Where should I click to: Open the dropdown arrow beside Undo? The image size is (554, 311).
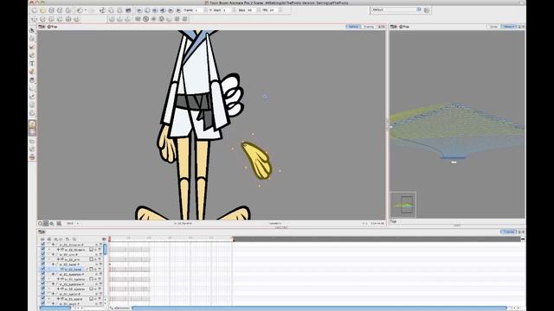click(86, 10)
